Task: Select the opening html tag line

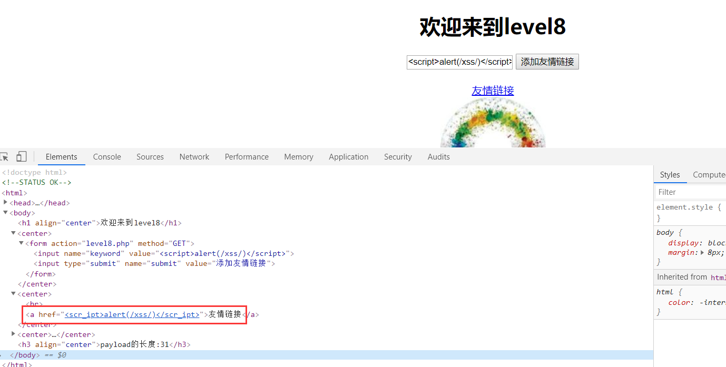Action: tap(14, 193)
